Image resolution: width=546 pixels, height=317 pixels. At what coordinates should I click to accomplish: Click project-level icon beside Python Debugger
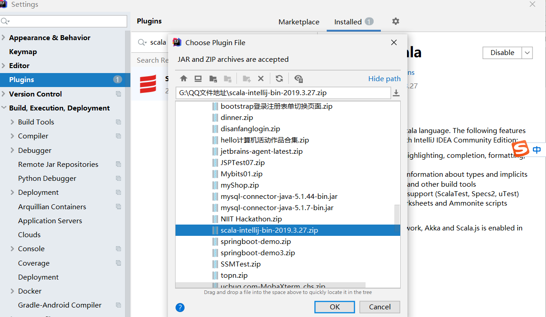coord(119,178)
